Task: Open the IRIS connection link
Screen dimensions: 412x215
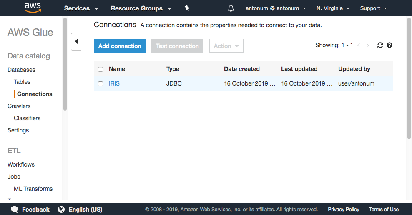Action: click(x=114, y=83)
